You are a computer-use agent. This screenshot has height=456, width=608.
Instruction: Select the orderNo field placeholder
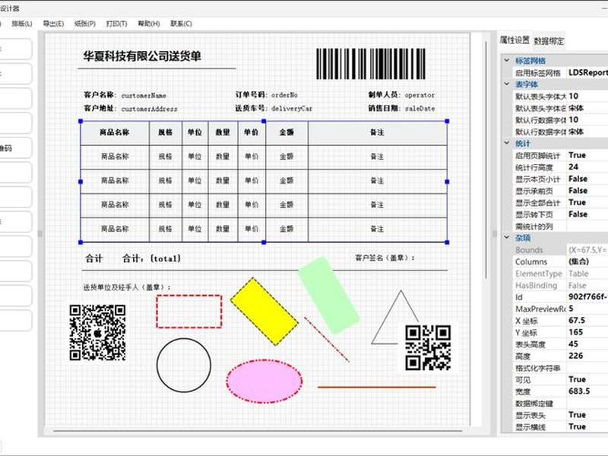click(x=284, y=95)
